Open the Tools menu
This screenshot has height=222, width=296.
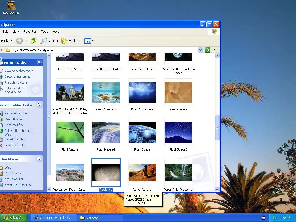[x=45, y=32]
